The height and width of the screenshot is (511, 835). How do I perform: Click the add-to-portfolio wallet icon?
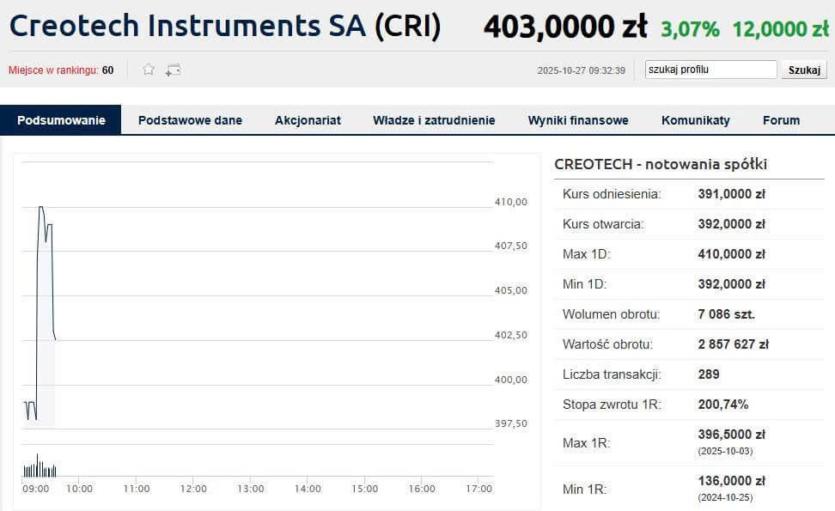point(173,70)
